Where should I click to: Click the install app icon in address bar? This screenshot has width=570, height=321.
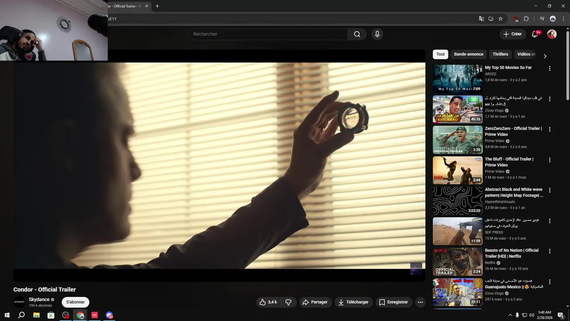491,19
